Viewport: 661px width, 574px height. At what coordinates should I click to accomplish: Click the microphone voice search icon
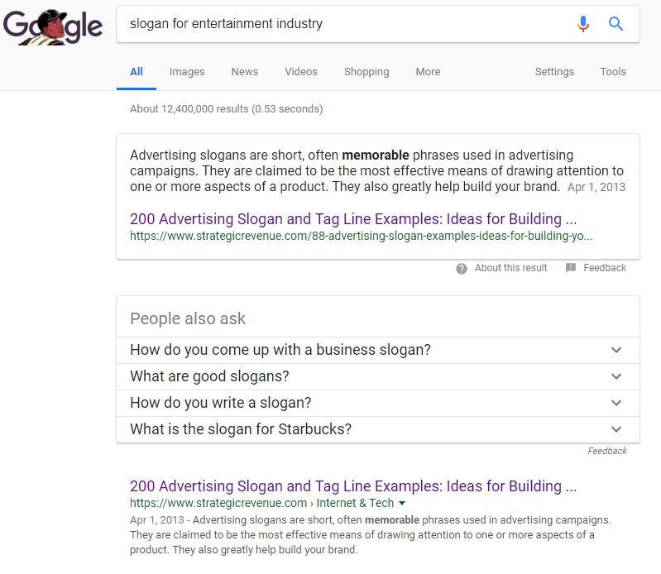point(583,24)
